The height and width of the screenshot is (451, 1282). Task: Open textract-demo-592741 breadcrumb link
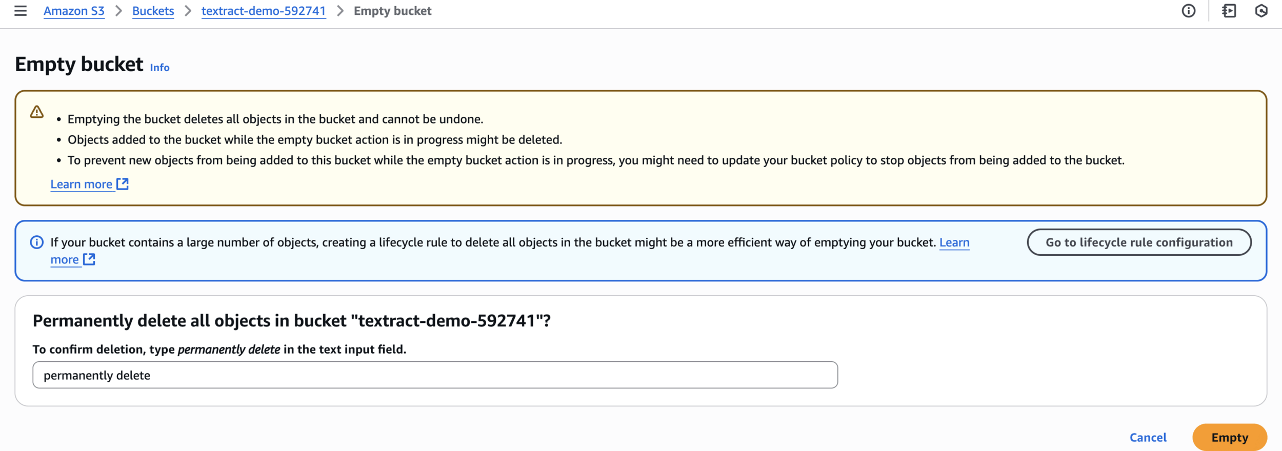(x=264, y=11)
